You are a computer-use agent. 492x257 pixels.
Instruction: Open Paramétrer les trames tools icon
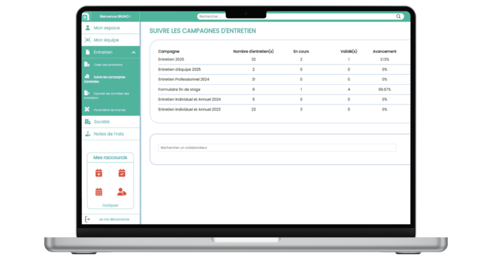click(x=87, y=109)
